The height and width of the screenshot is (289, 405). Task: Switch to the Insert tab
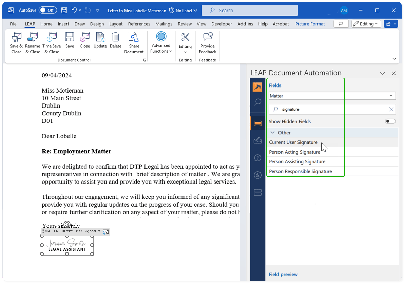click(x=63, y=24)
